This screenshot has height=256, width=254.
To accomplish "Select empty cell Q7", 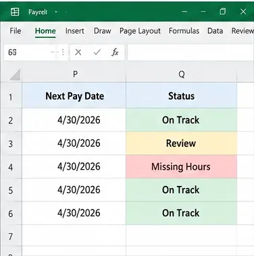I will tap(182, 235).
